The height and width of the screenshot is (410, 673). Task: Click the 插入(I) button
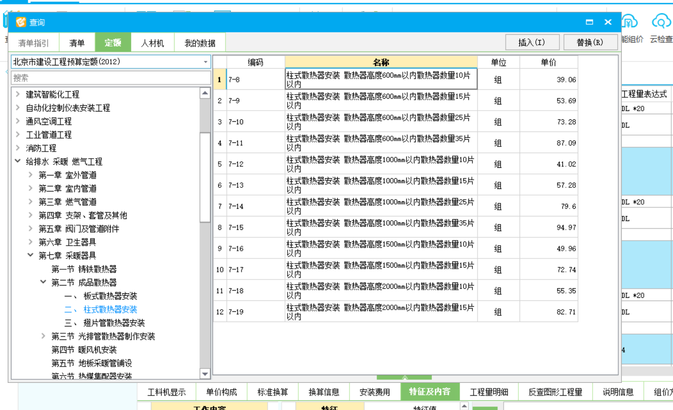pyautogui.click(x=532, y=42)
